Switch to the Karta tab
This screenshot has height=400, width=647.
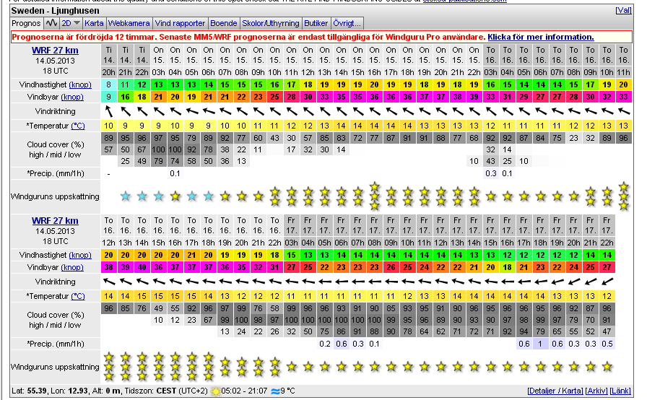click(x=94, y=23)
